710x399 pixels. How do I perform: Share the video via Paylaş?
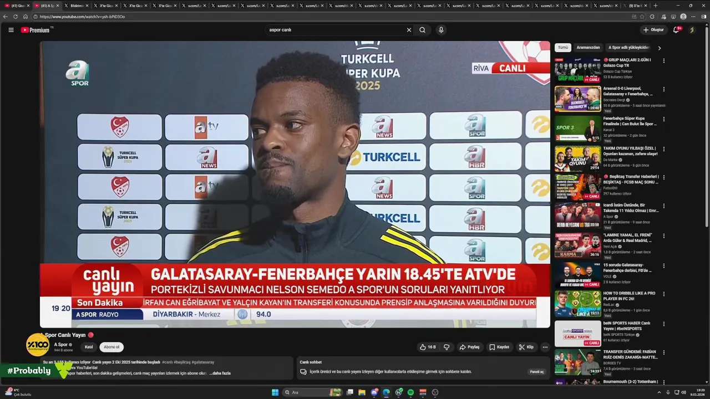[x=469, y=347]
